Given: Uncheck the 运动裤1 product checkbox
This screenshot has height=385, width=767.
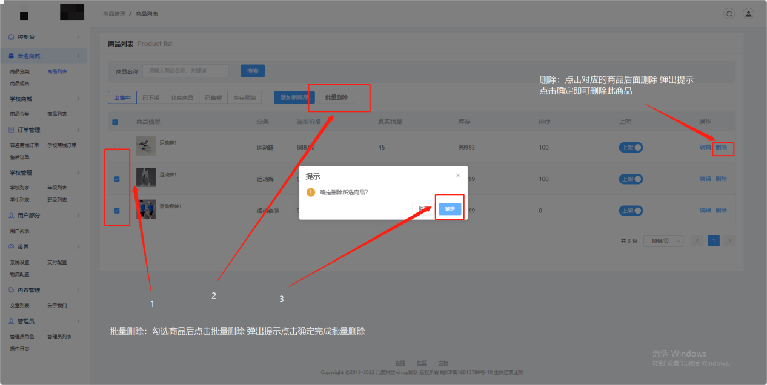Looking at the screenshot, I should point(117,179).
